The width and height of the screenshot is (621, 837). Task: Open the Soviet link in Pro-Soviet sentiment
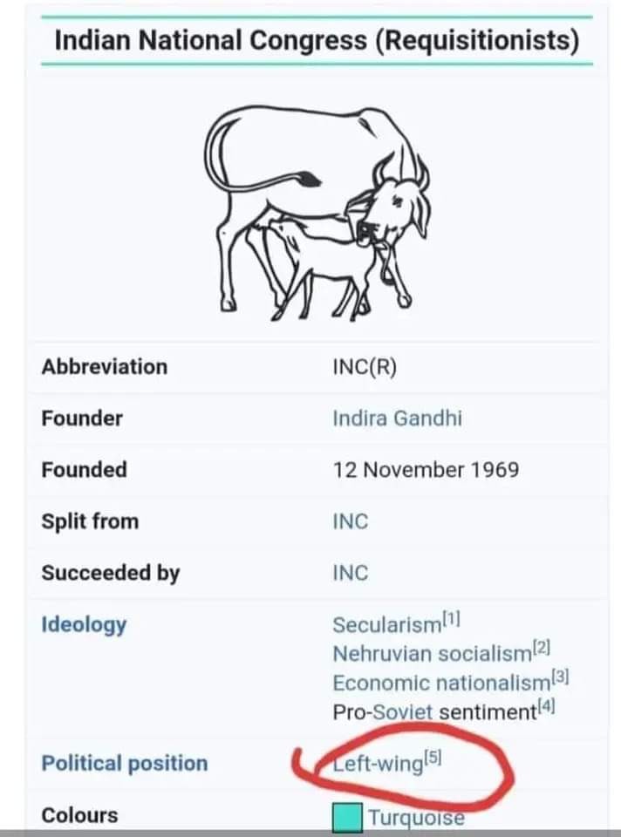click(x=403, y=711)
